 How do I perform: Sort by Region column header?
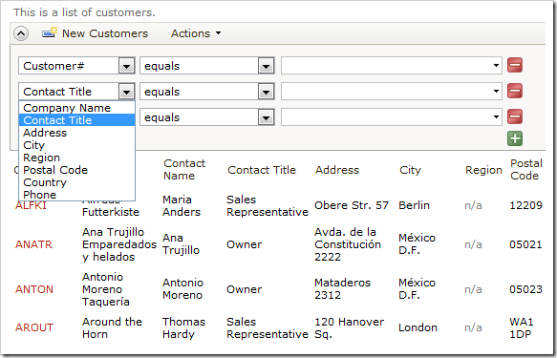[x=483, y=170]
